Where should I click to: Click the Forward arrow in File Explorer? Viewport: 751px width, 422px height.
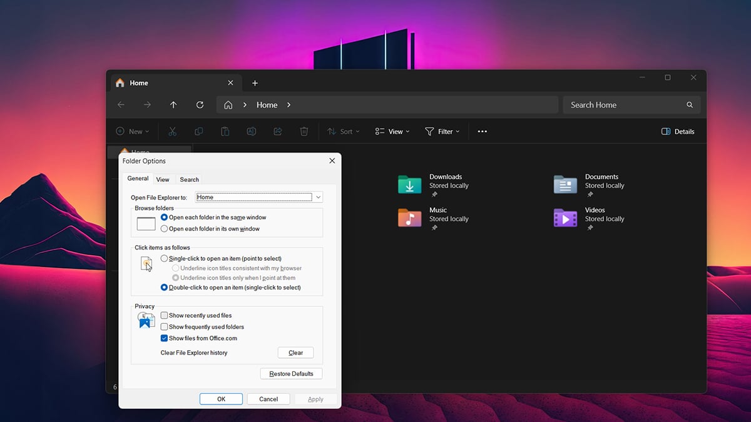(148, 105)
